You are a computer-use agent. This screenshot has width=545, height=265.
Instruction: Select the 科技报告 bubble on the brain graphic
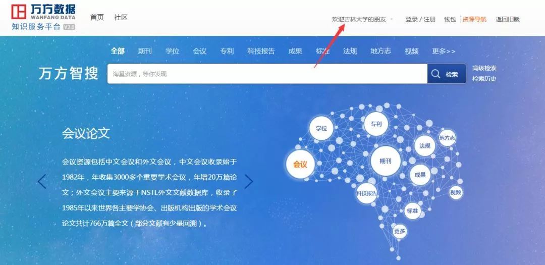click(x=367, y=193)
